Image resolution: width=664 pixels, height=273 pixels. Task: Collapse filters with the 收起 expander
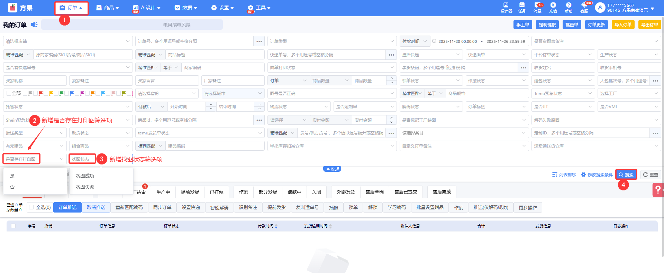coord(332,169)
